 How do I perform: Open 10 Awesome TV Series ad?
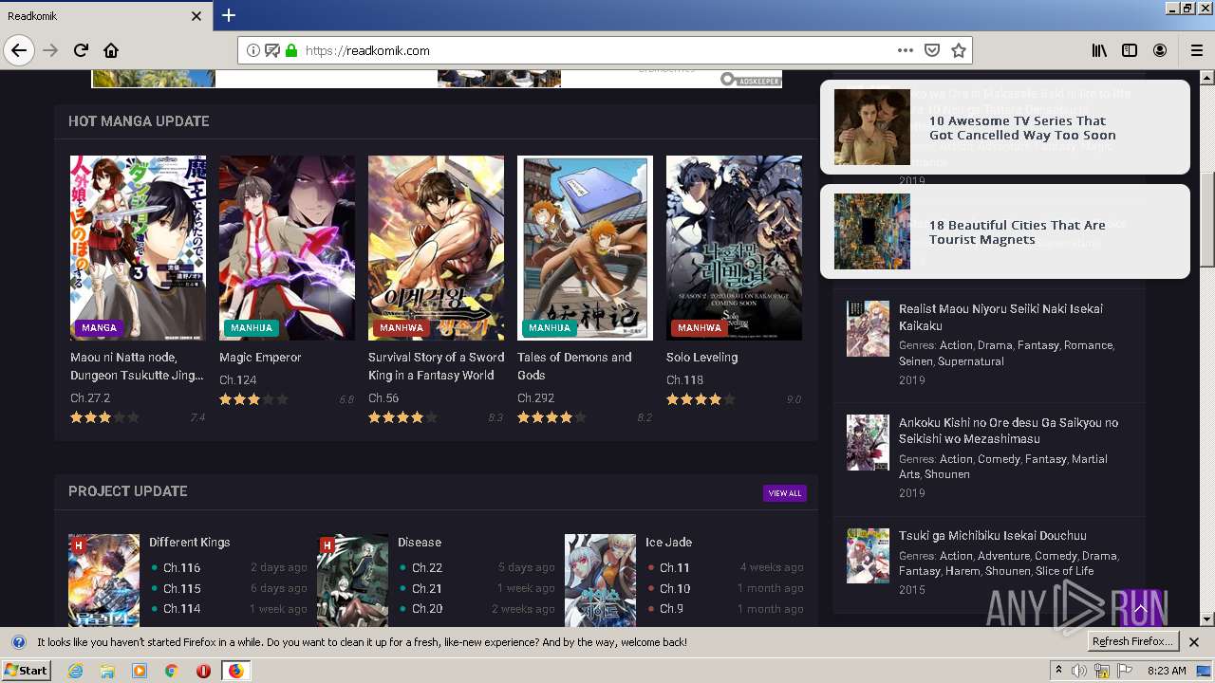(x=1004, y=127)
